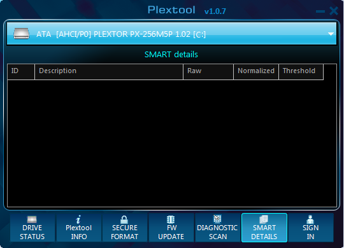Open the Plextool Info tab

pyautogui.click(x=79, y=228)
